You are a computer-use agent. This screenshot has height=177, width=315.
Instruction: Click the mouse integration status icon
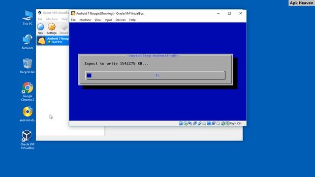click(223, 123)
